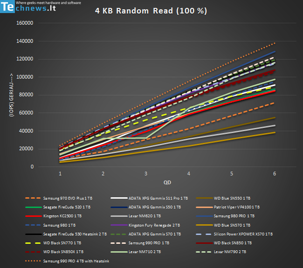Select legend entry 'ADATA XPG Gammix S50 1 TB'

click(x=146, y=207)
